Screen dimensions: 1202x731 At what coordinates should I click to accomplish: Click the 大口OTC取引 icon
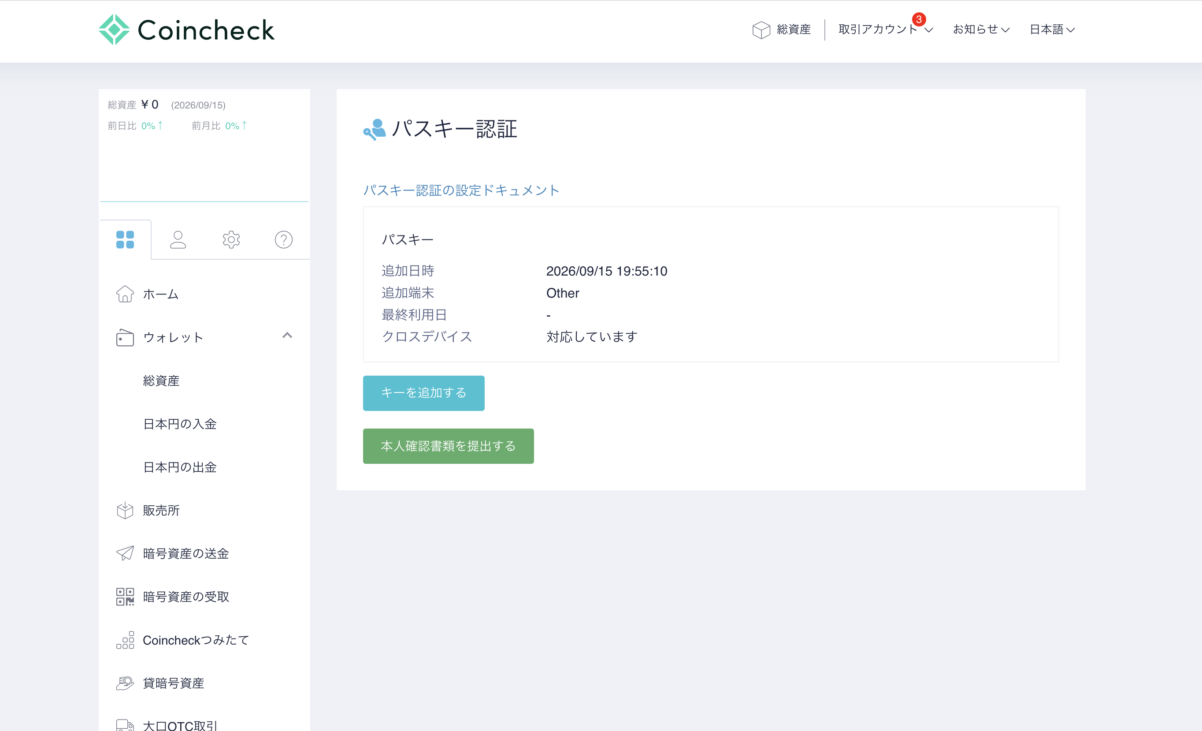(x=125, y=725)
